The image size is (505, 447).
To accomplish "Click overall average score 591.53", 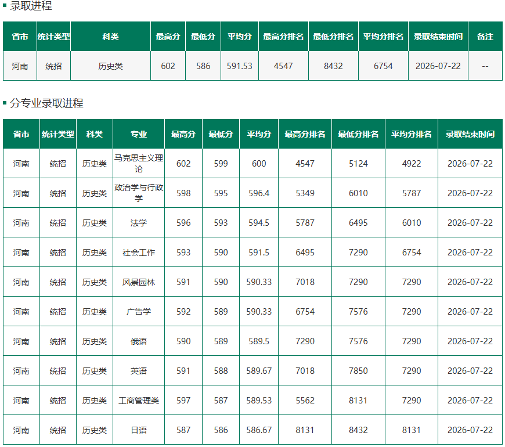I will (239, 66).
